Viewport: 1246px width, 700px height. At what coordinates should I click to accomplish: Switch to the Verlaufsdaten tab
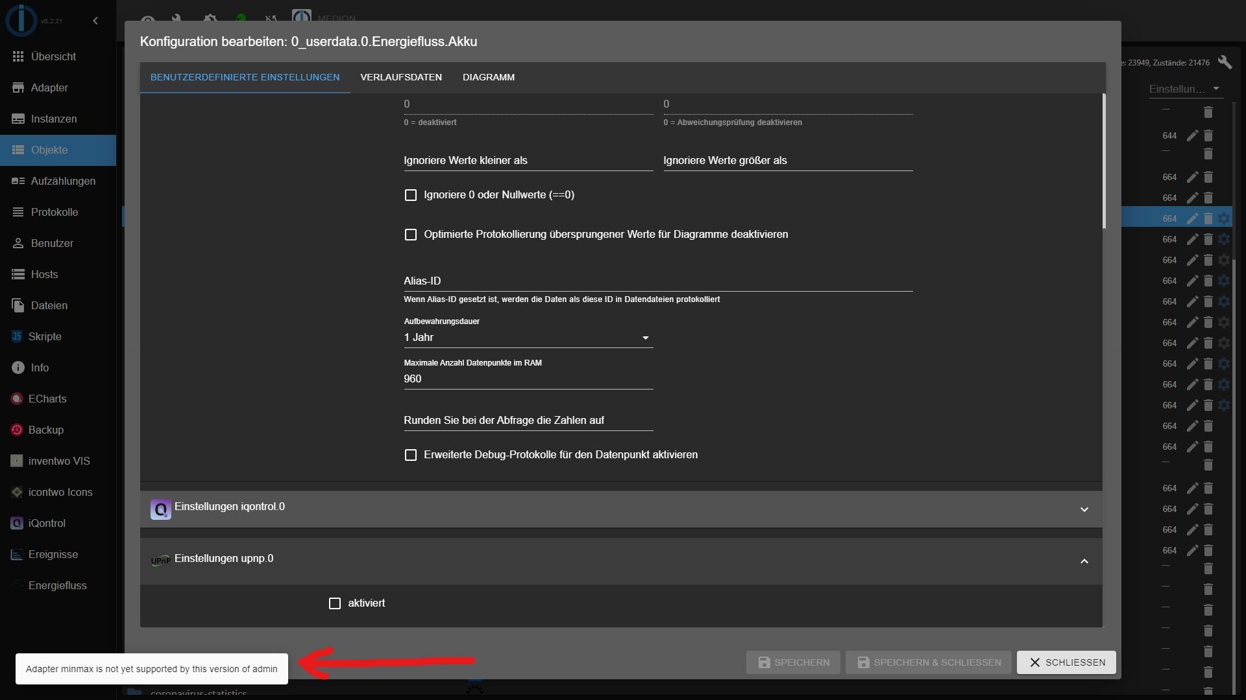coord(401,77)
